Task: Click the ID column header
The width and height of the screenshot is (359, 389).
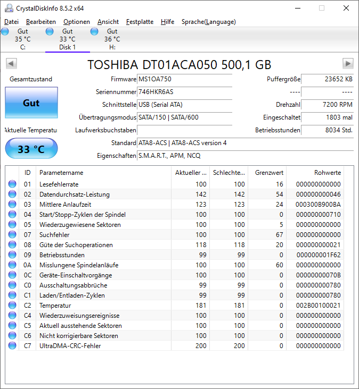Action: (x=27, y=173)
